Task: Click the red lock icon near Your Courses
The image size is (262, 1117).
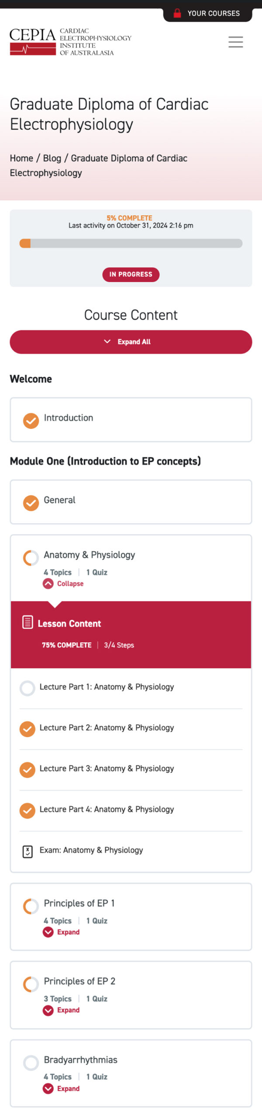Action: (x=177, y=13)
